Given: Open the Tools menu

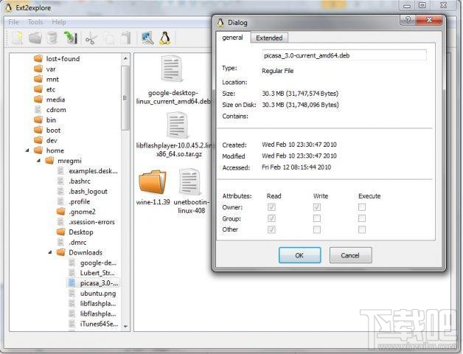Looking at the screenshot, I should pos(35,22).
